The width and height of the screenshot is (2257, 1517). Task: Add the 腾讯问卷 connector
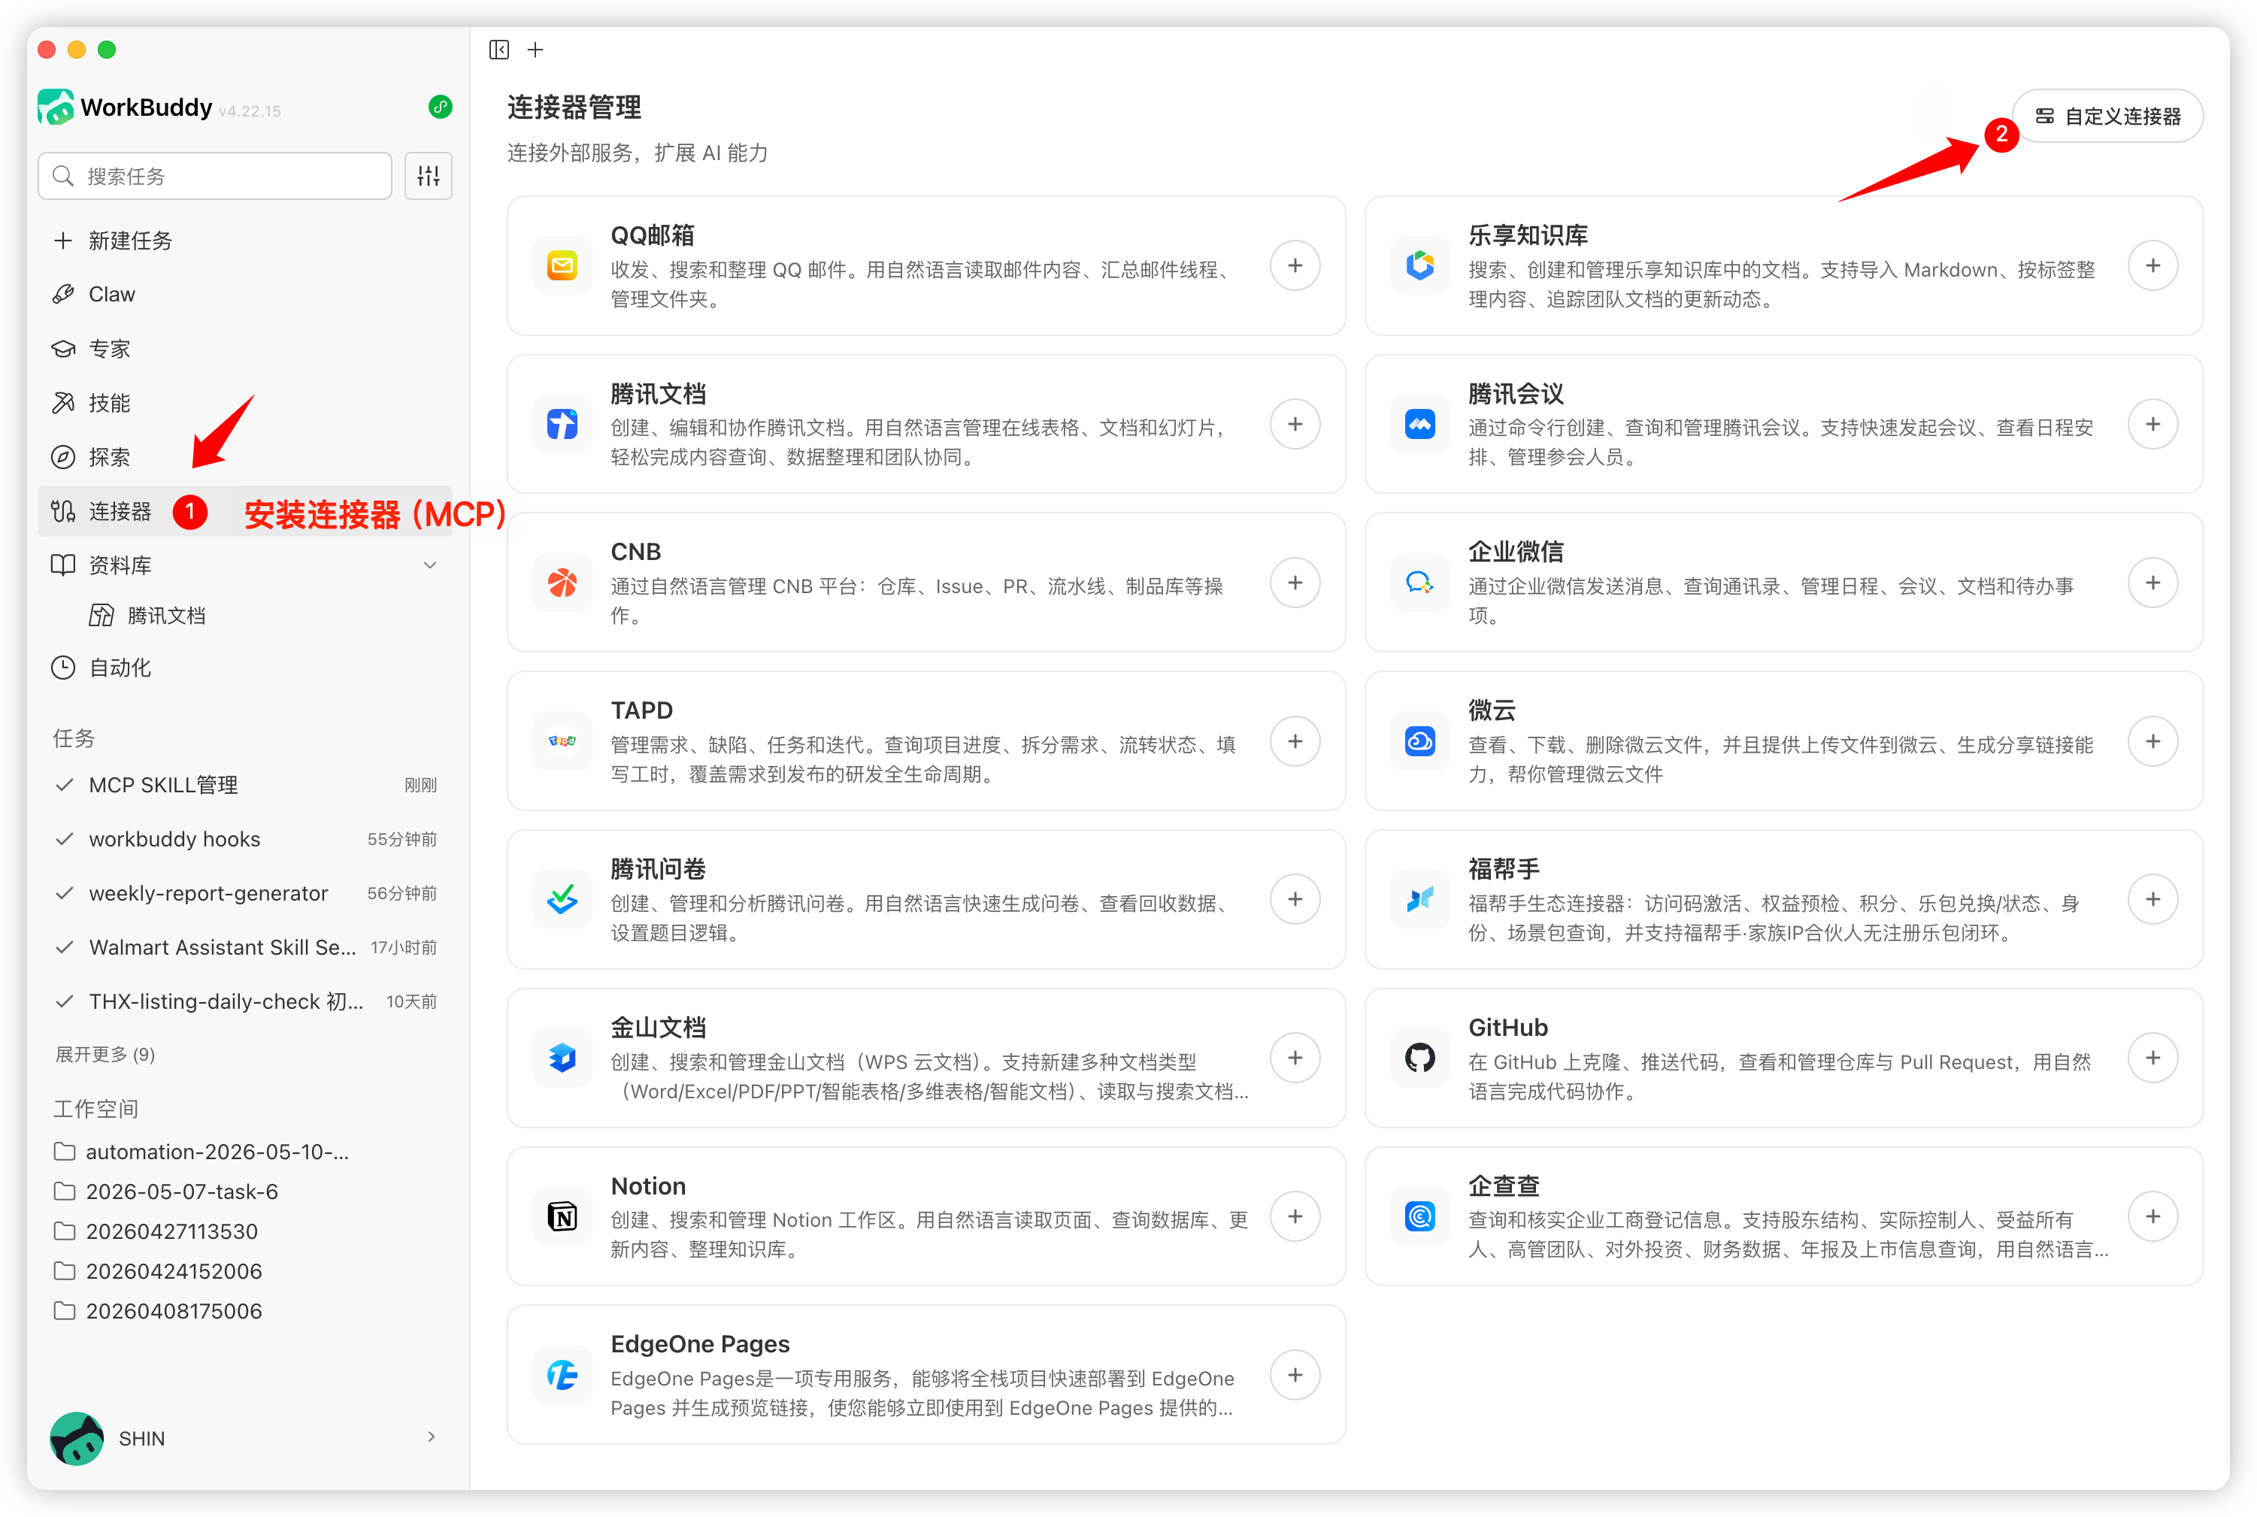pyautogui.click(x=1295, y=900)
